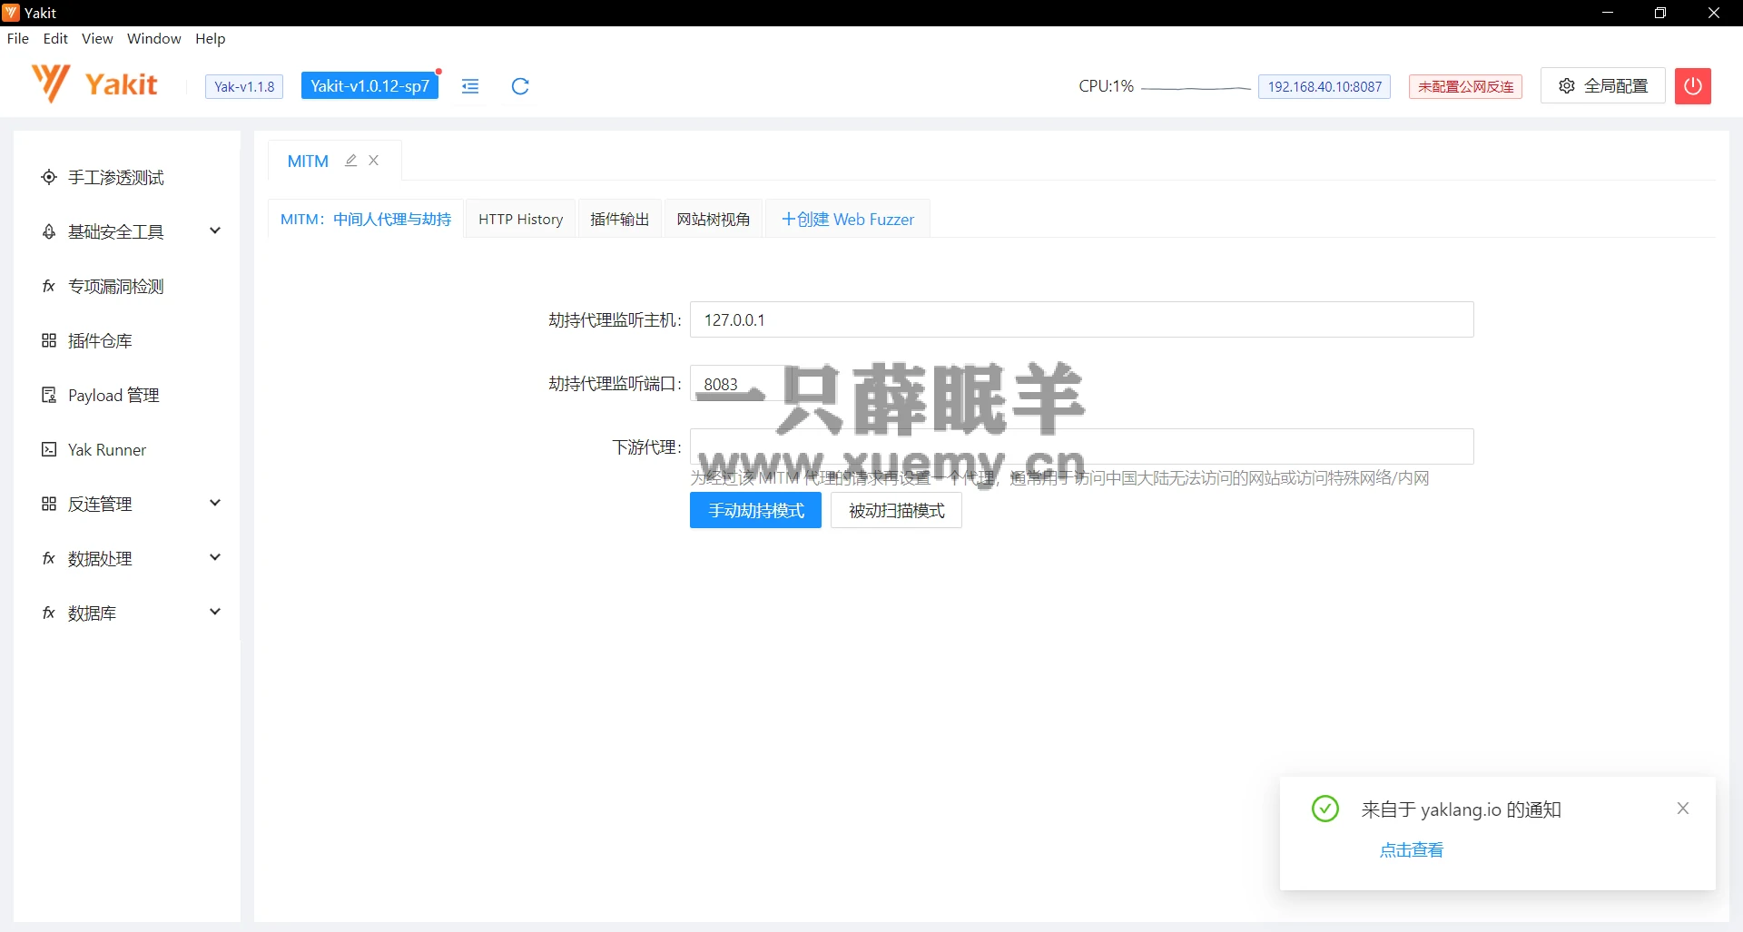Click the Yak Runner terminal icon
Image resolution: width=1743 pixels, height=932 pixels.
(x=49, y=449)
